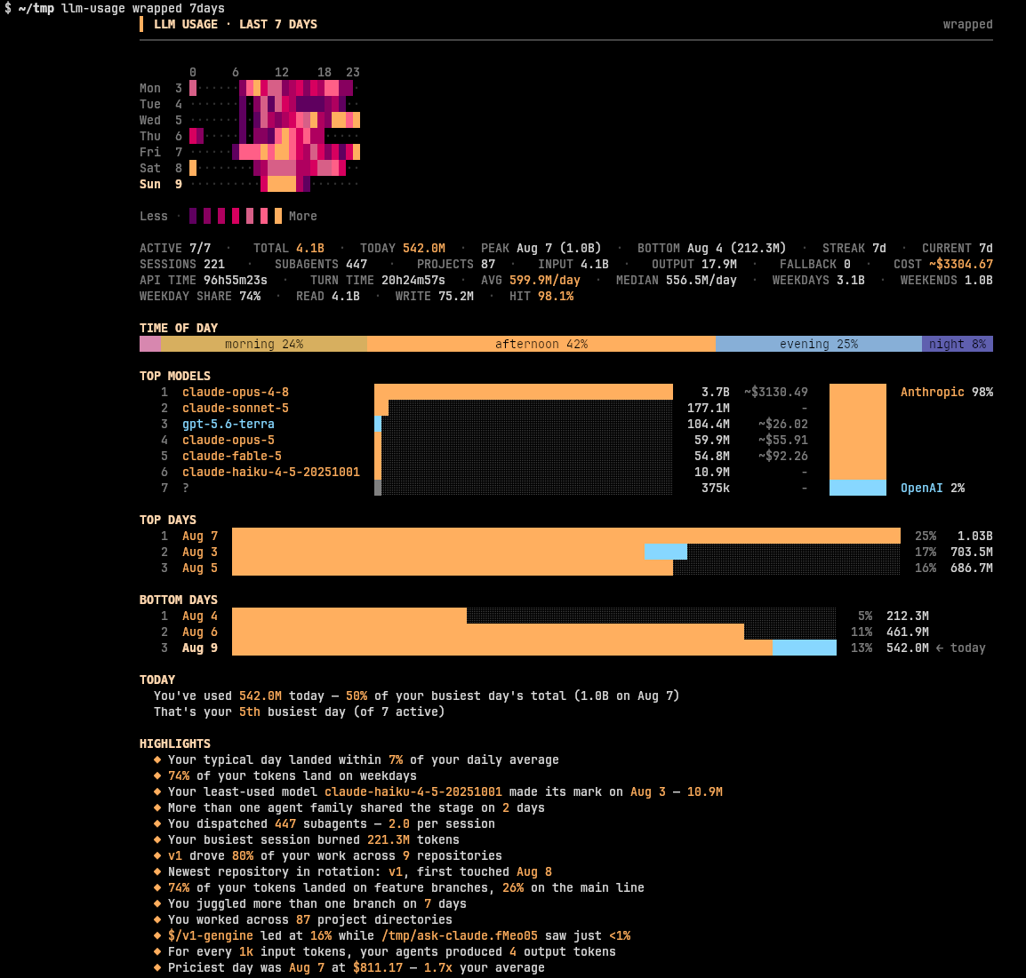Click the "104.4M" token count for gpt-5.6-terra
This screenshot has height=978, width=1026.
point(709,424)
